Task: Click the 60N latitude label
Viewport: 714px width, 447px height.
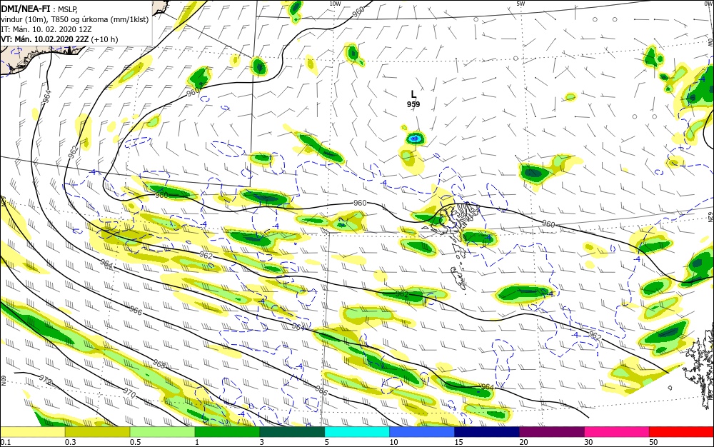Action: pos(3,380)
